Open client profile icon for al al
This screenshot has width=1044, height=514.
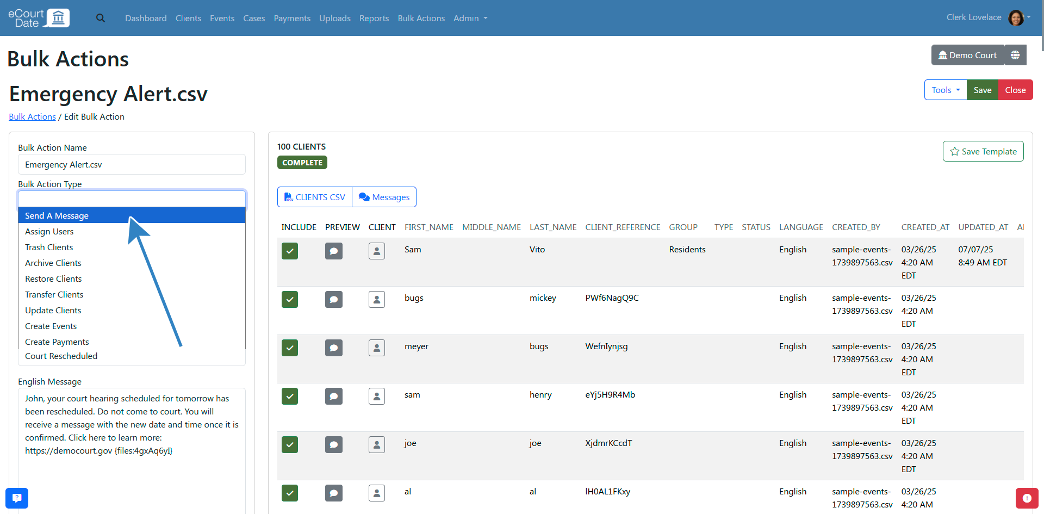377,493
